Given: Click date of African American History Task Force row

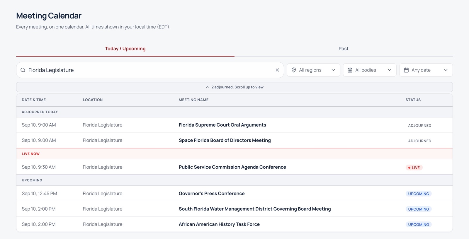Looking at the screenshot, I should (x=39, y=224).
